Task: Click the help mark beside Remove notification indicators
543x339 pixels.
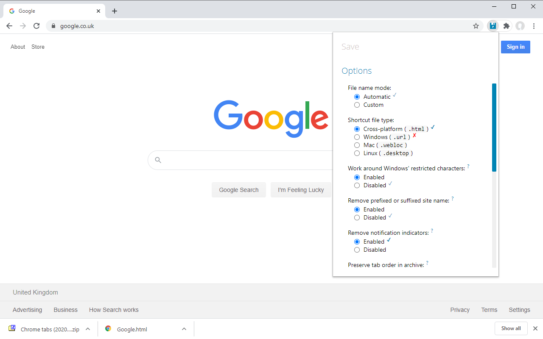Action: coord(432,231)
